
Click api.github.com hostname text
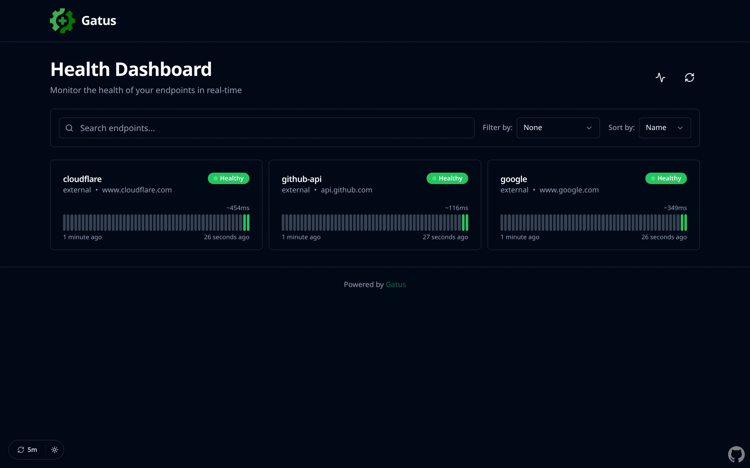tap(347, 190)
